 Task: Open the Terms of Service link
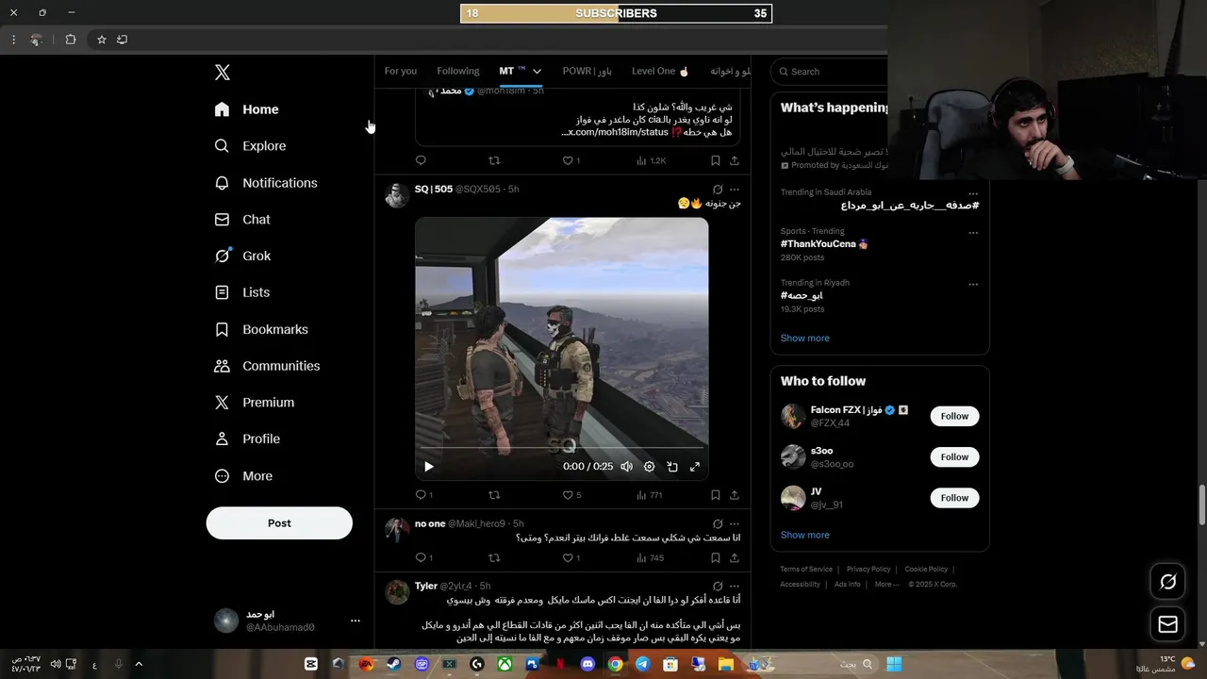point(806,570)
